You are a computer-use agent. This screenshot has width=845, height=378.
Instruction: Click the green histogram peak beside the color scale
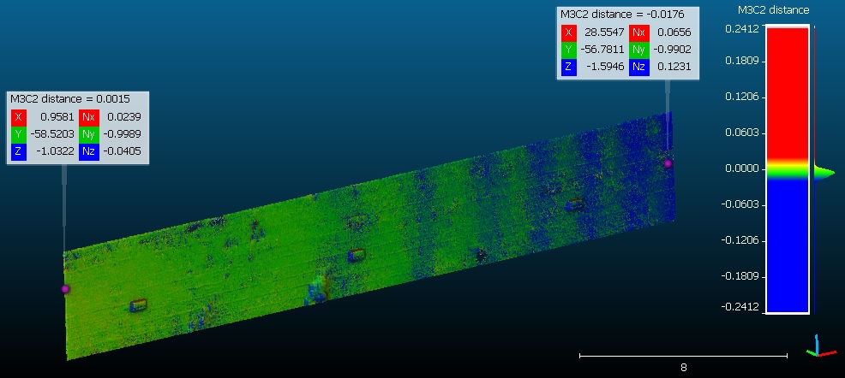pos(823,174)
